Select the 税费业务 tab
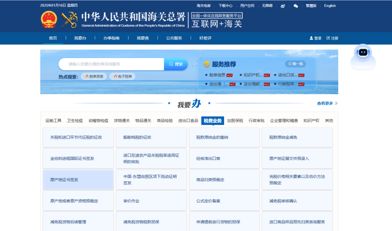This screenshot has height=231, width=392. coord(213,121)
